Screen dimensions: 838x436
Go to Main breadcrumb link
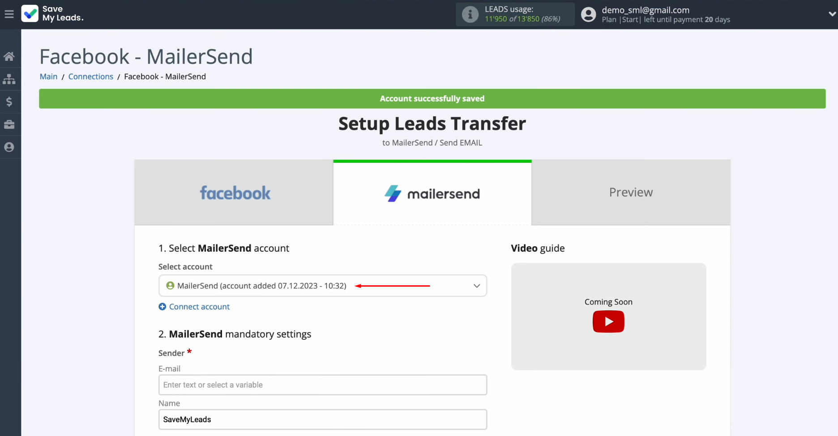point(48,76)
